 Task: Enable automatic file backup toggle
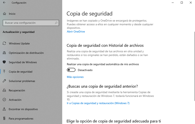tap(71, 70)
